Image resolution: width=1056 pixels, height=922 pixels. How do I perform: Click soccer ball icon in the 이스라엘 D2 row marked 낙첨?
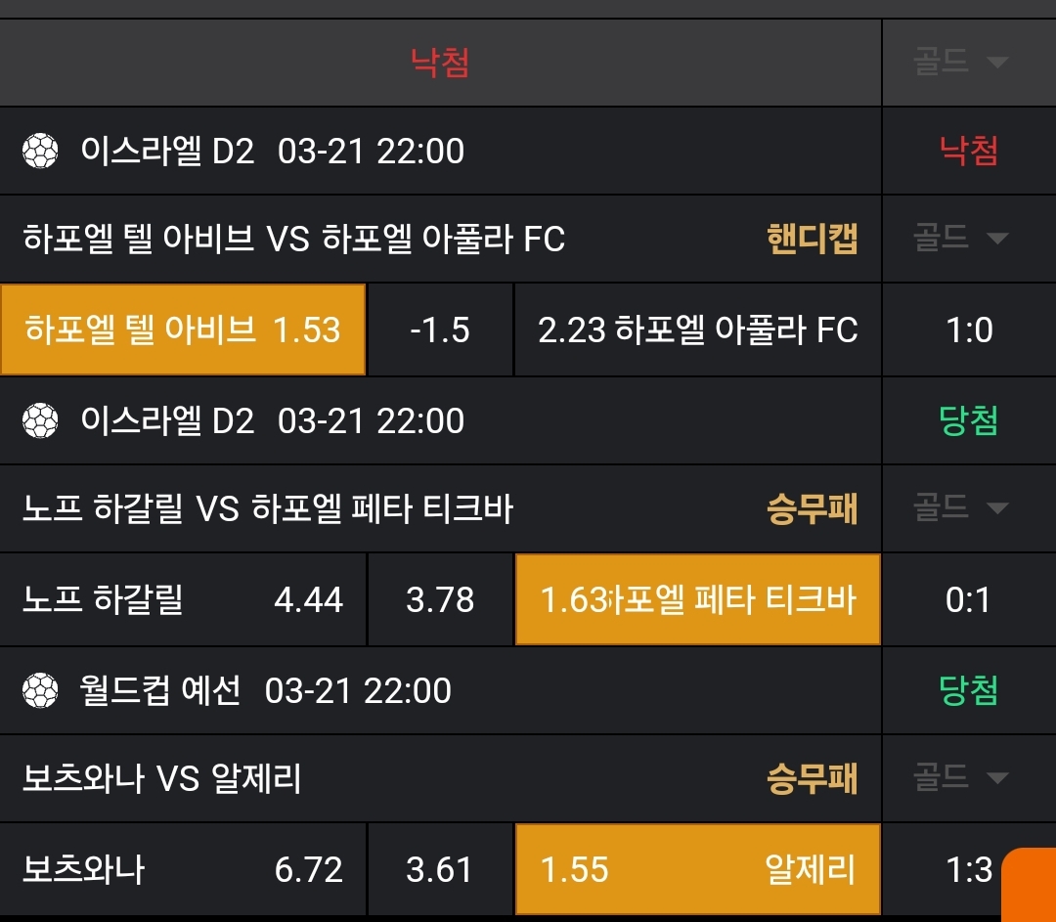coord(40,152)
